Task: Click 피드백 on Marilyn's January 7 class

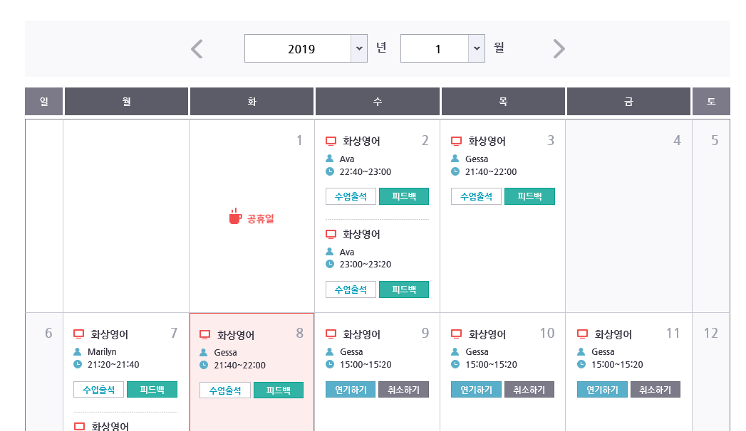Action: point(152,390)
